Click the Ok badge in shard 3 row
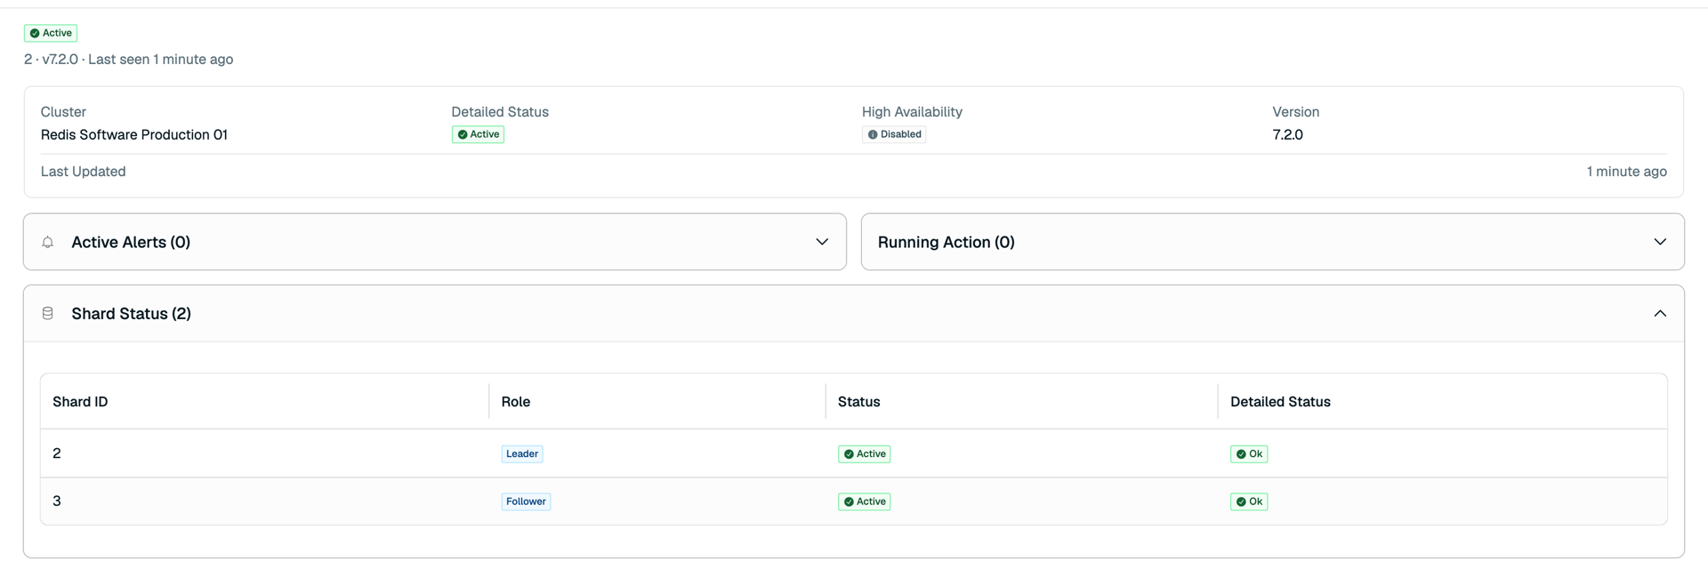This screenshot has width=1708, height=578. click(1249, 502)
